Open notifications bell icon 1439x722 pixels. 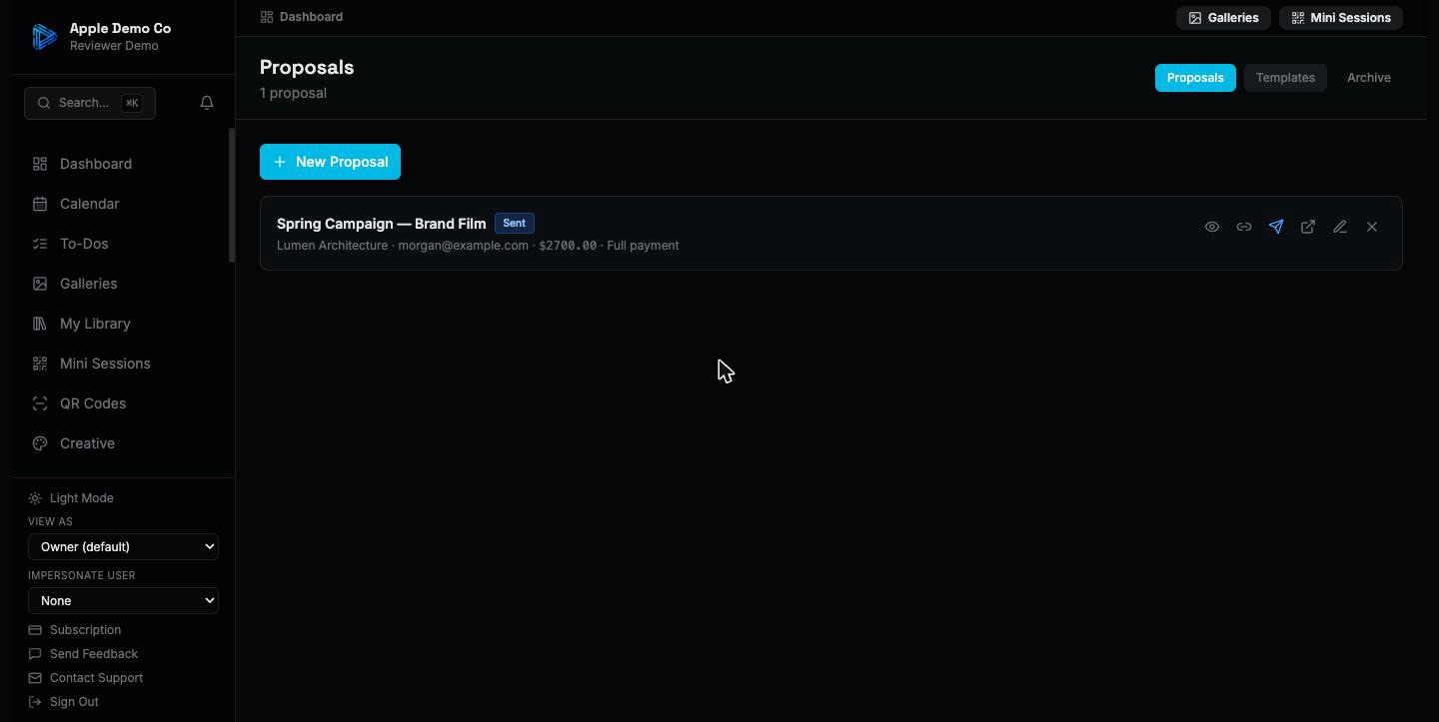point(207,103)
